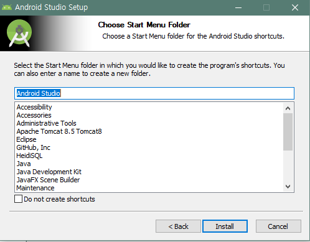This screenshot has height=242, width=310.
Task: Click the Android Studio logo in header
Action: (x=19, y=33)
